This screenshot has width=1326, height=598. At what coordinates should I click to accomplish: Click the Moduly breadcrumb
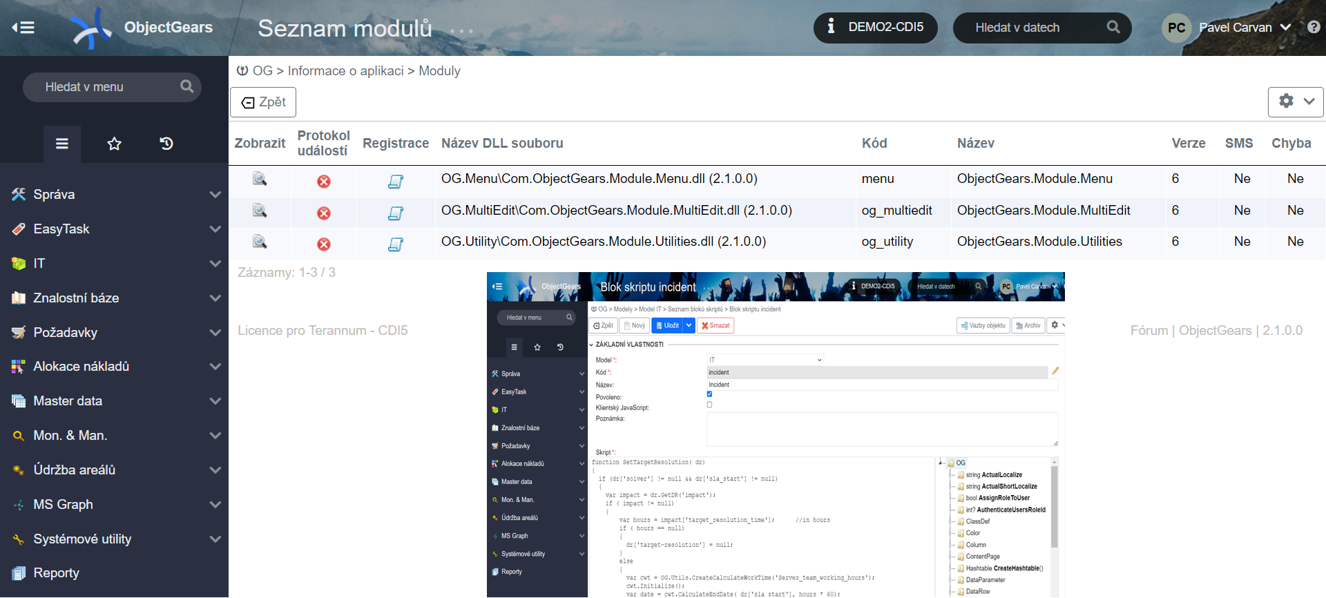(439, 71)
